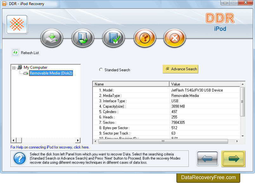Click the Refresh List label
Screen dimensions: 255x183
click(30, 53)
